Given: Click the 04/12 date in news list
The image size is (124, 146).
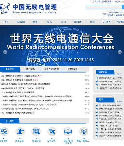Looking at the screenshot, I should 87,113.
